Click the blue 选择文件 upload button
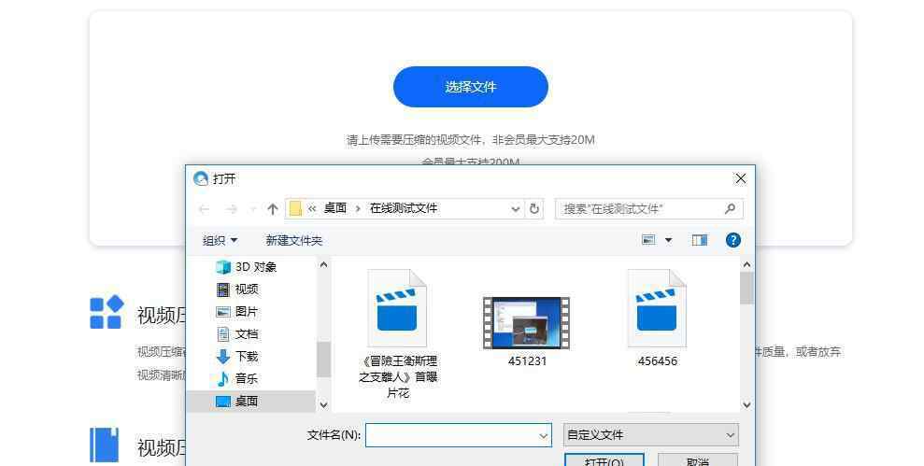 tap(470, 87)
